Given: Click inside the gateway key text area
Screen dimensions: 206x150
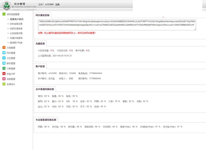Looking at the screenshot, I should click(x=116, y=24).
